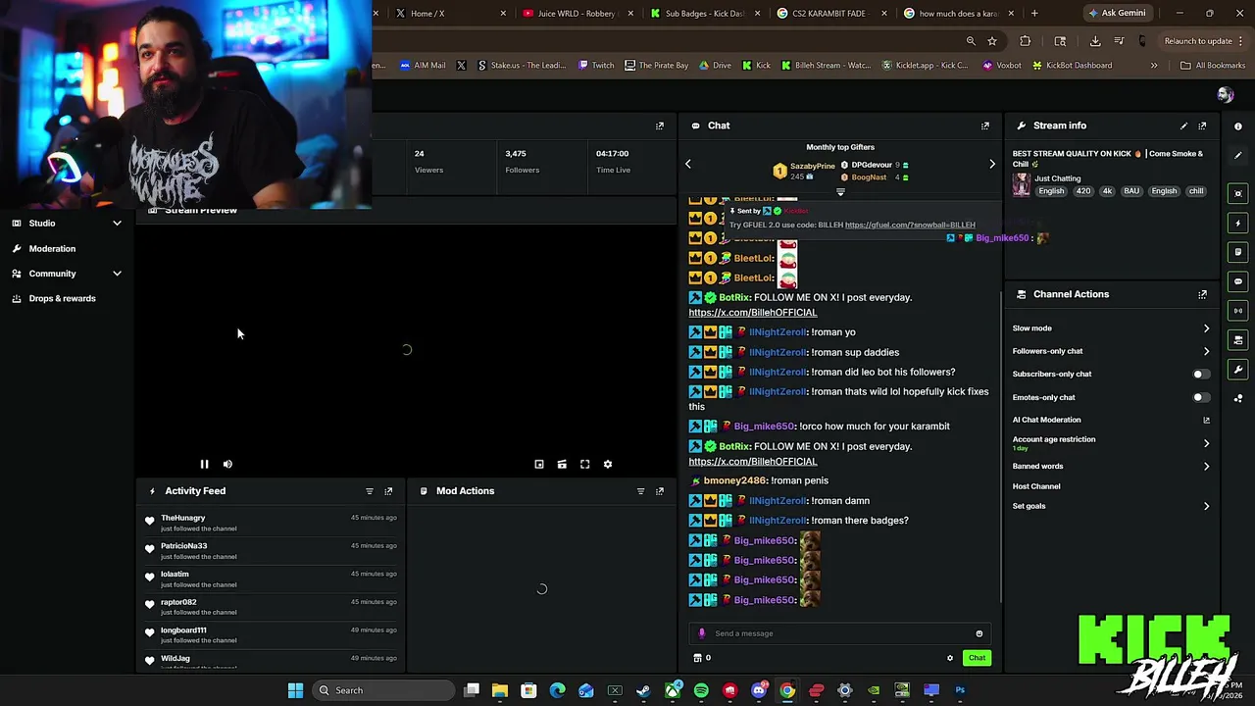Show previous top gifters leaderboard page
The width and height of the screenshot is (1255, 706).
tap(687, 164)
